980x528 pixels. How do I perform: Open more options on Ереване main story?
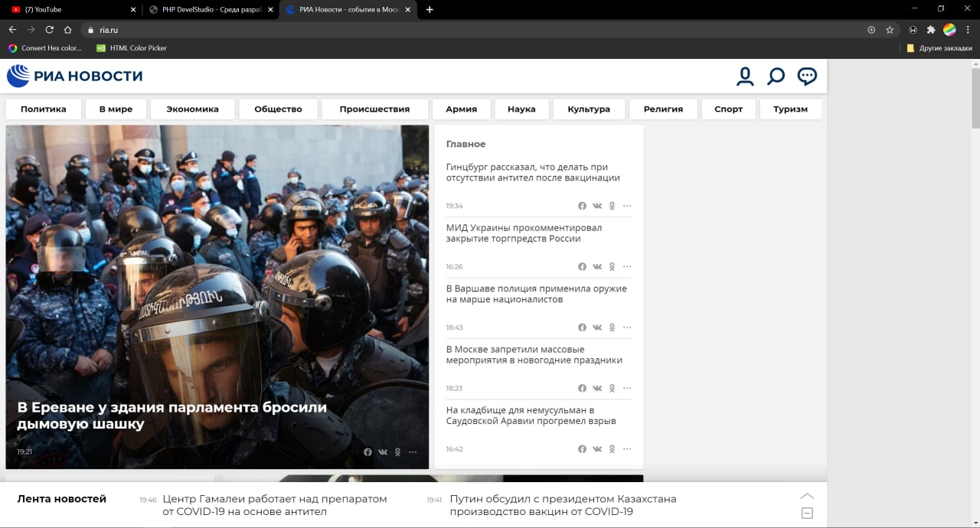pyautogui.click(x=413, y=452)
